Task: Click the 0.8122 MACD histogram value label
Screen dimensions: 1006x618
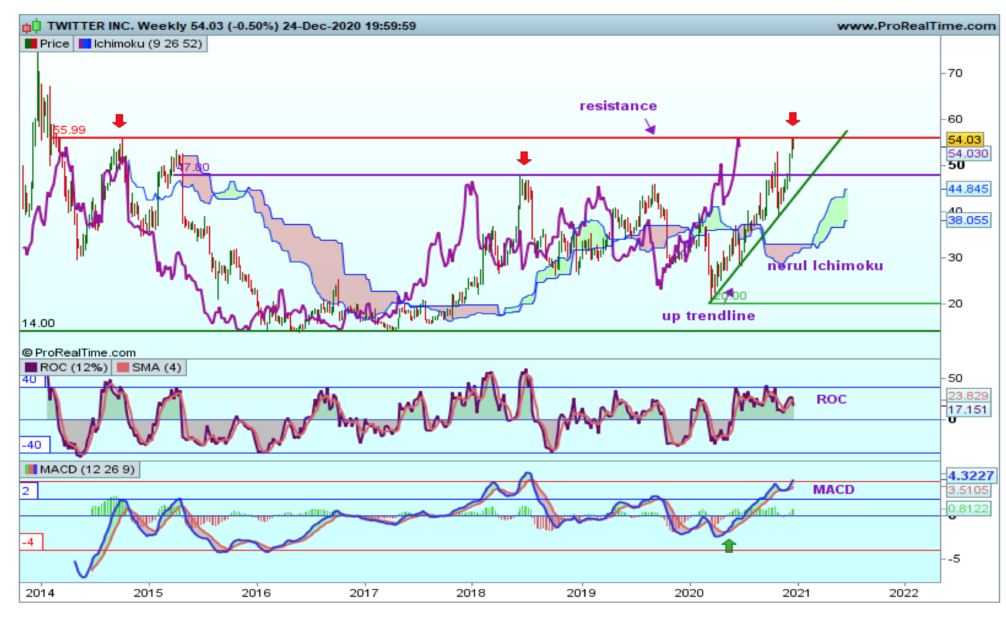Action: coord(968,508)
